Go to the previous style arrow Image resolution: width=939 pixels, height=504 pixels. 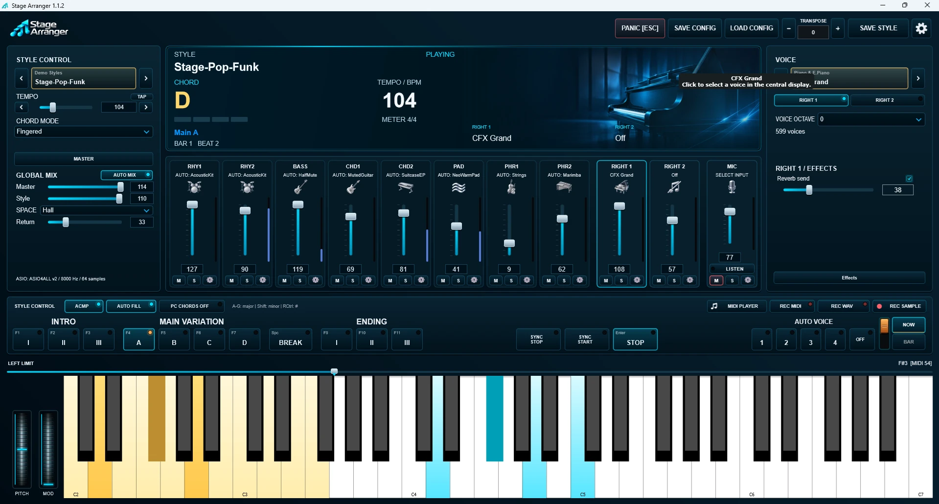[x=22, y=78]
